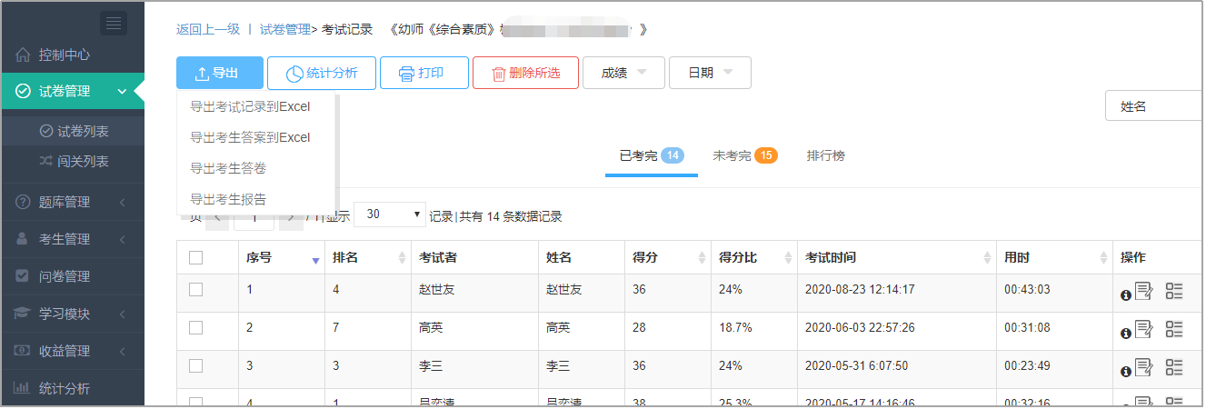
Task: Open the 姓名 search field selector
Action: [x=1154, y=106]
